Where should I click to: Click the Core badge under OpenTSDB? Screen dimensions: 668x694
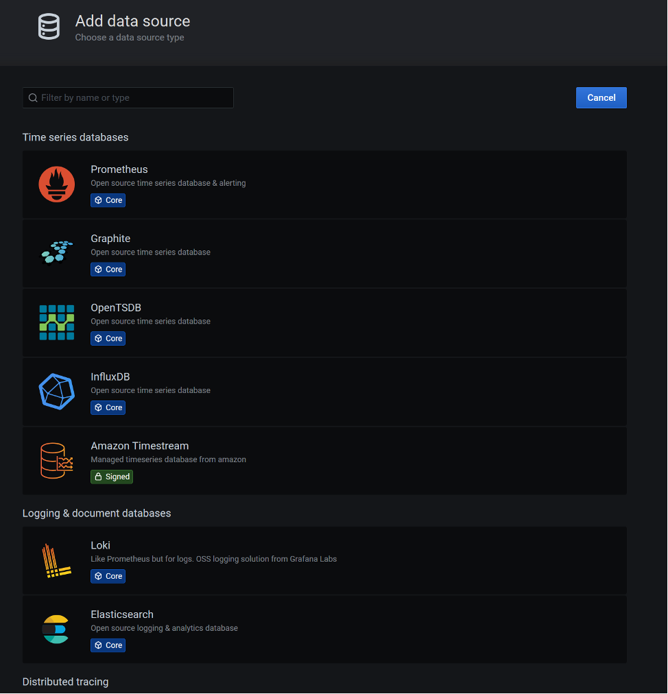click(108, 338)
